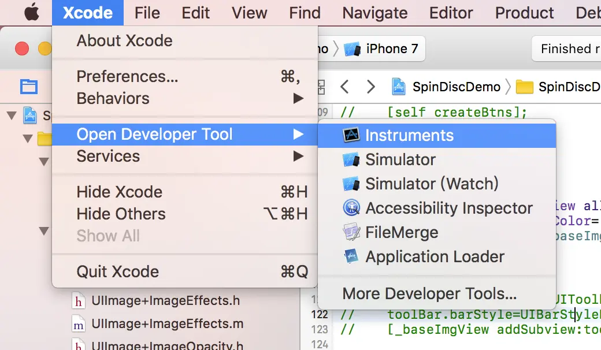Click the red close window button

[22, 49]
